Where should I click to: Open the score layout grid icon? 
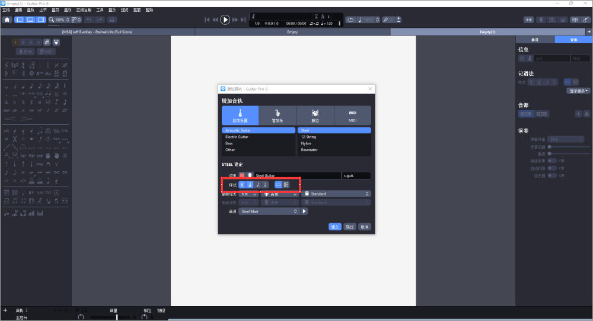click(76, 20)
